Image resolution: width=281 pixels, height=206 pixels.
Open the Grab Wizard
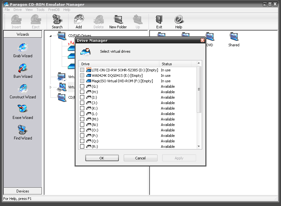click(x=23, y=50)
